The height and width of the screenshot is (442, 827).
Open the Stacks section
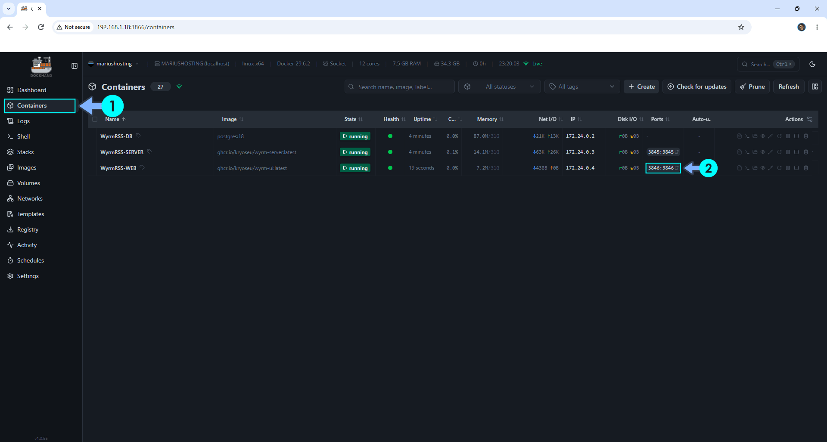pos(40,152)
